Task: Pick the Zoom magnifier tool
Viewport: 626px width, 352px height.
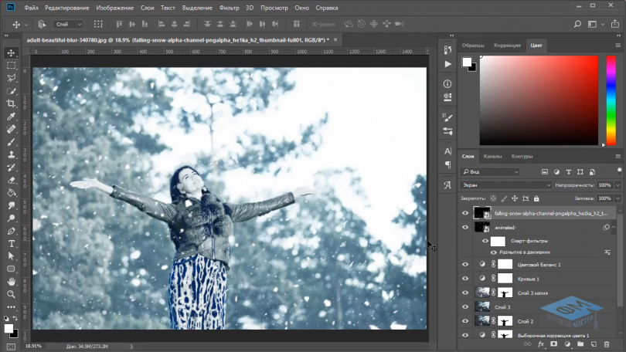Action: 12,294
